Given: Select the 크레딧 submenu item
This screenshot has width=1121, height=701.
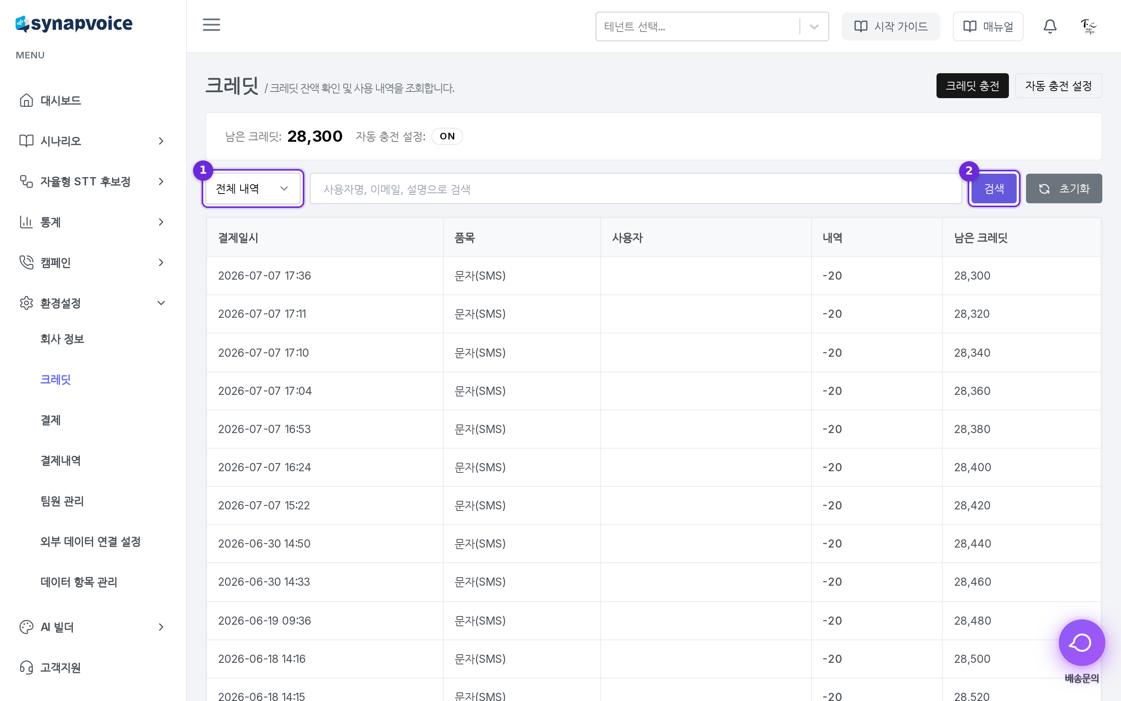Looking at the screenshot, I should click(x=56, y=379).
